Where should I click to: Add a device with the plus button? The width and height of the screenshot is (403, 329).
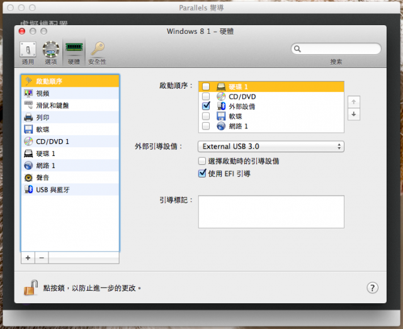coord(28,257)
